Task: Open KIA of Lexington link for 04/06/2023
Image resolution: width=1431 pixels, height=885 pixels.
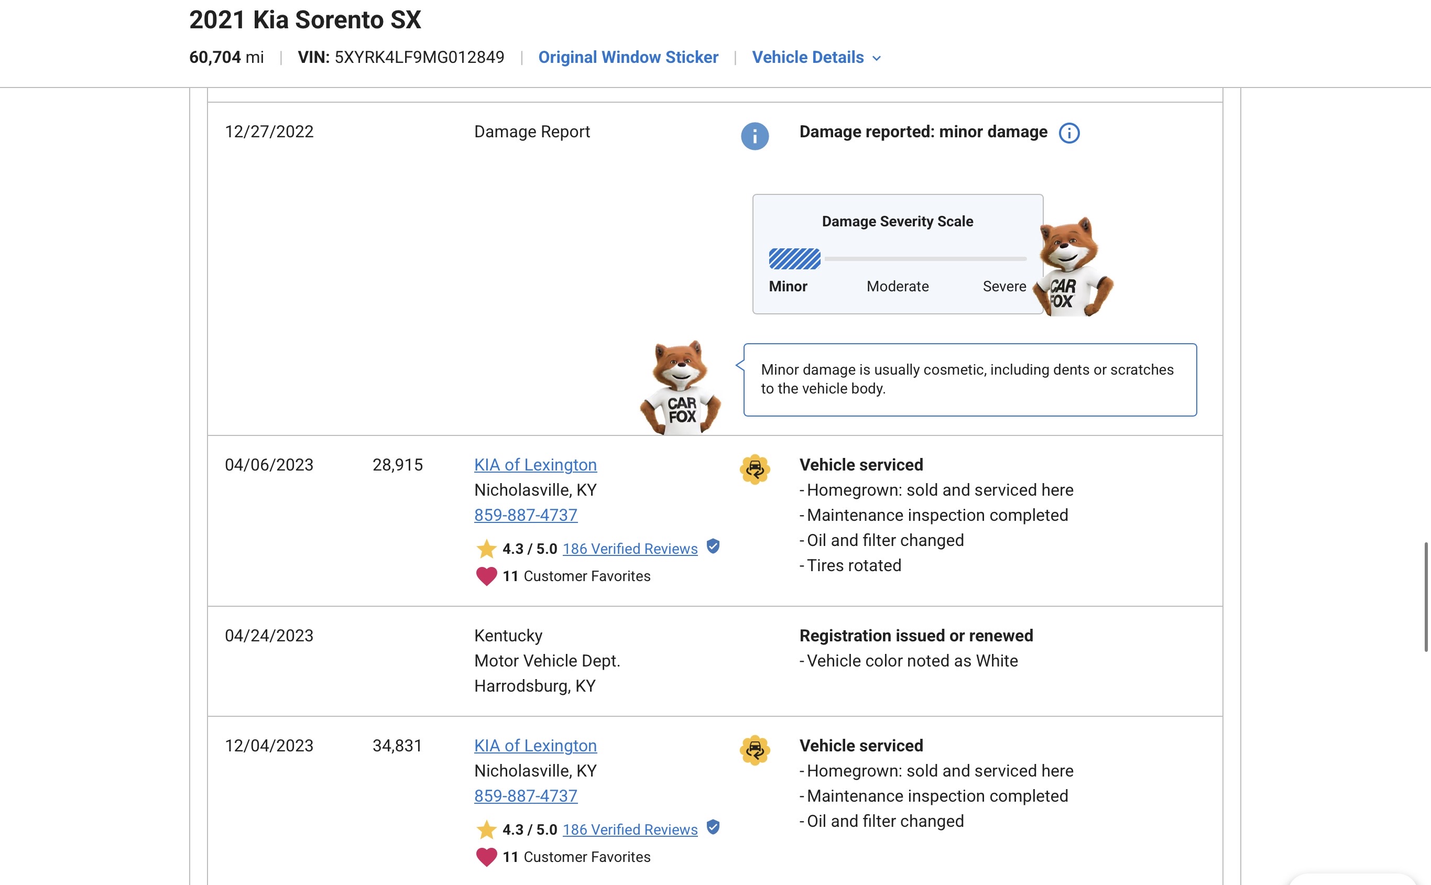Action: [535, 465]
